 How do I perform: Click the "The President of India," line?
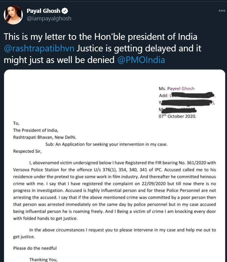tap(36, 130)
